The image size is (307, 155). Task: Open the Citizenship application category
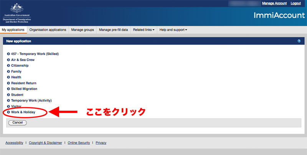pyautogui.click(x=20, y=65)
